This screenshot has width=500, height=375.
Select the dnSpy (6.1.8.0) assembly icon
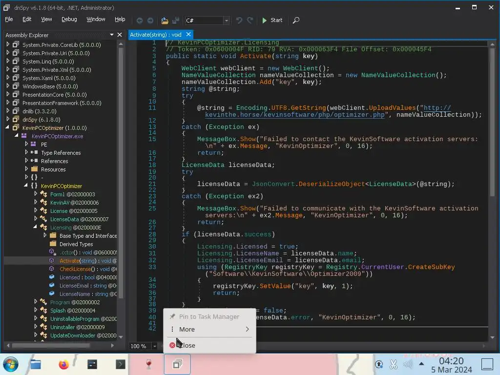click(x=16, y=119)
